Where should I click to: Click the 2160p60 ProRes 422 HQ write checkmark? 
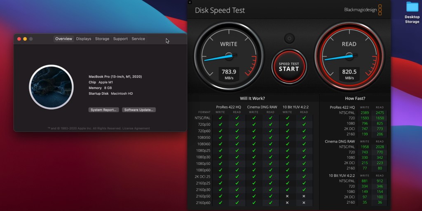[x=220, y=203]
